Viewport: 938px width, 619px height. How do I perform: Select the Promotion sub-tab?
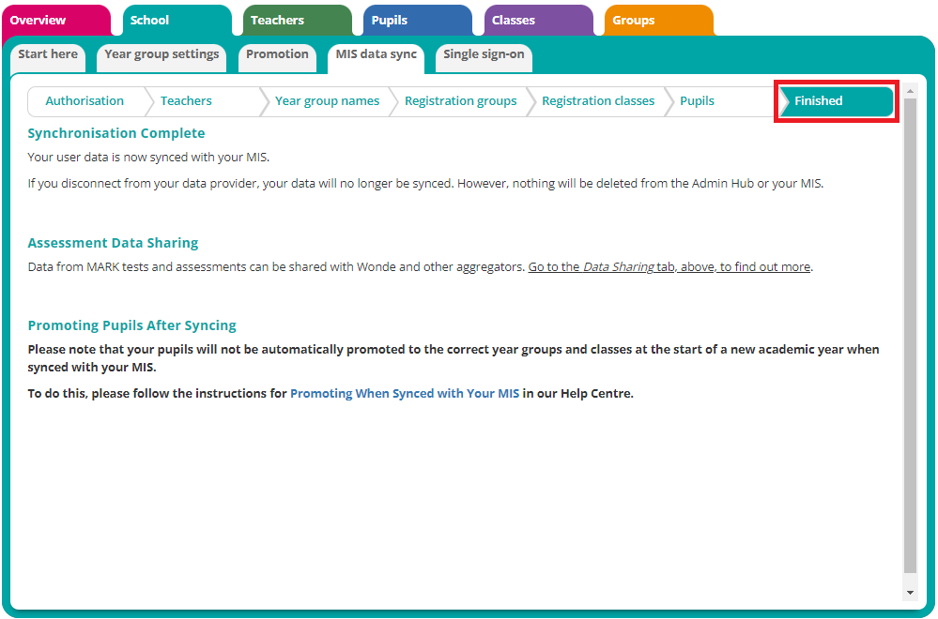click(x=277, y=54)
